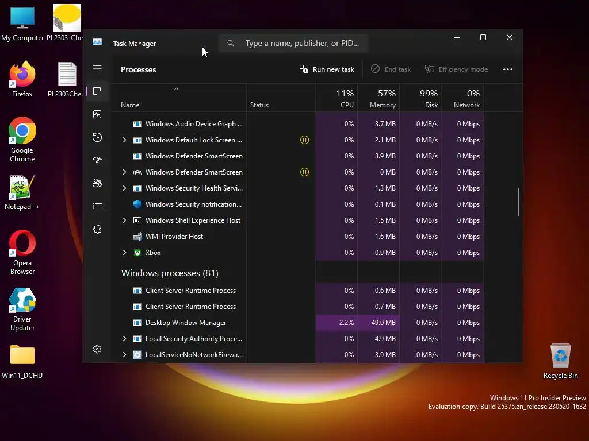This screenshot has height=441, width=589.
Task: Open Services tab in sidebar
Action: (x=97, y=229)
